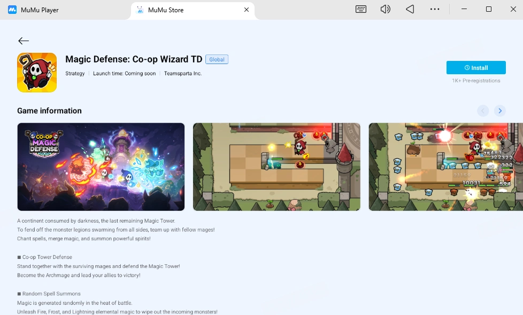This screenshot has height=315, width=523.
Task: Click the Strategy genre label
Action: click(x=75, y=74)
